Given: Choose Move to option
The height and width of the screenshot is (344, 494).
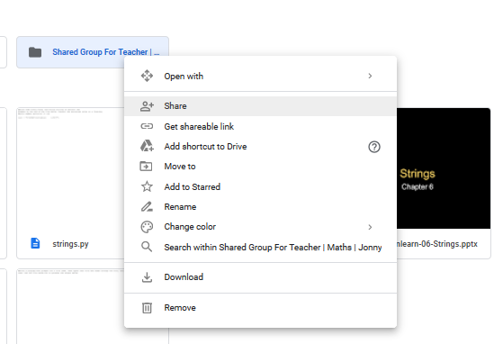Looking at the screenshot, I should pyautogui.click(x=261, y=167).
